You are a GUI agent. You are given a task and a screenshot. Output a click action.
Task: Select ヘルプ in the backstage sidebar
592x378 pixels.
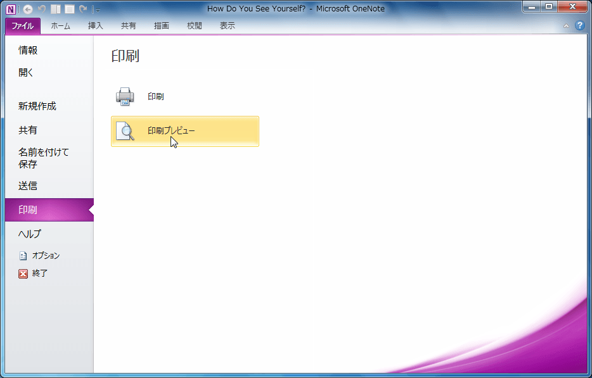pos(49,234)
